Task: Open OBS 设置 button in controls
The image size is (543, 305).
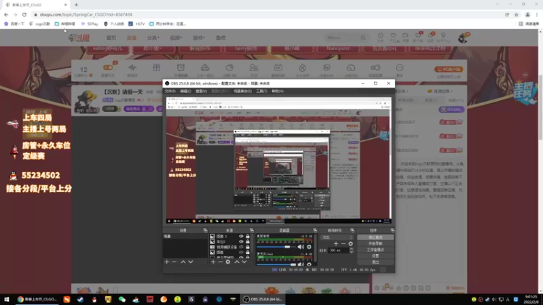Action: point(375,256)
